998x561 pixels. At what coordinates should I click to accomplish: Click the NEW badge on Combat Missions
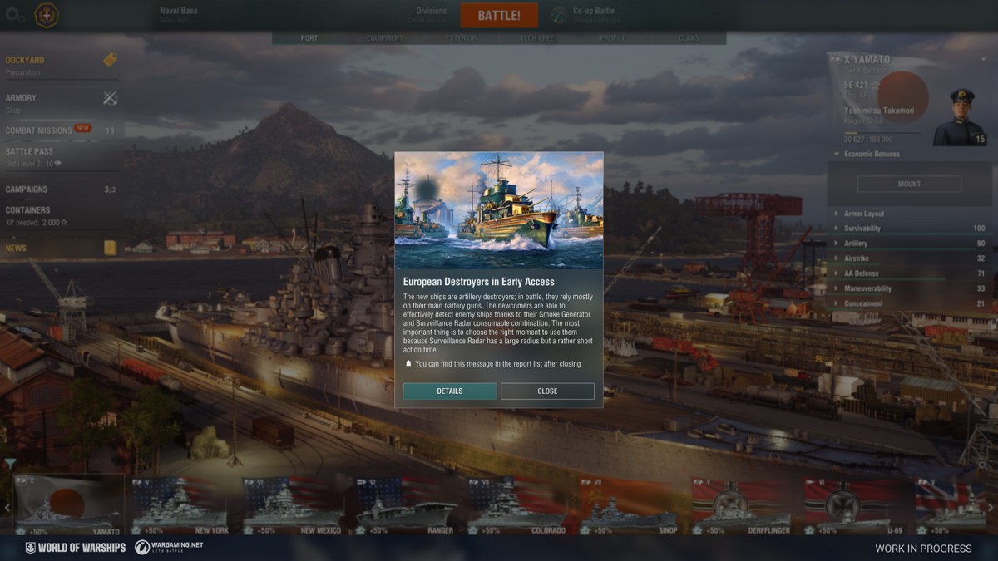click(x=83, y=128)
